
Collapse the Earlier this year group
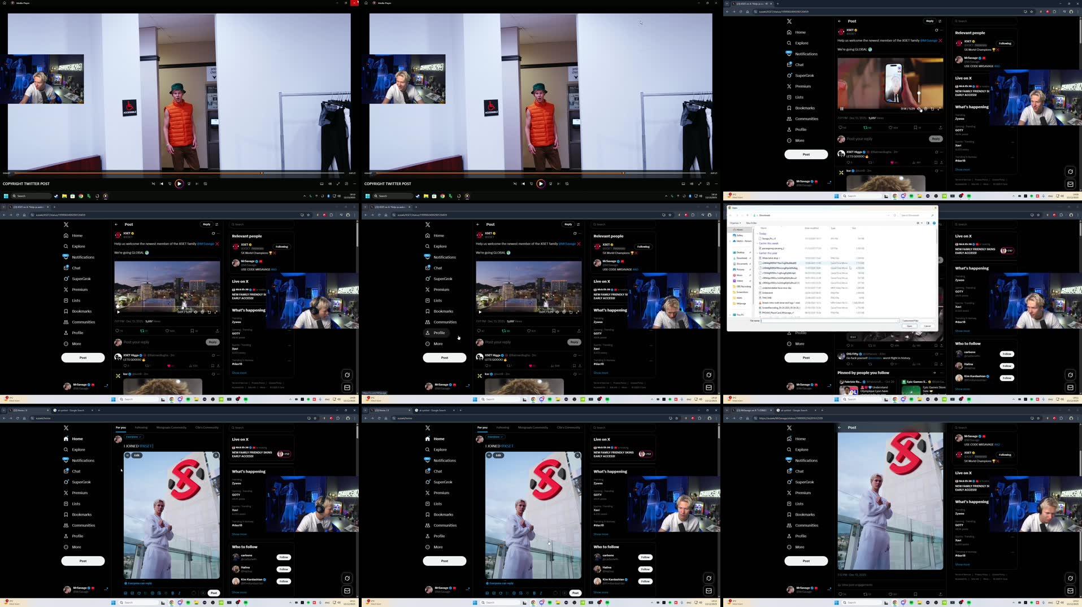click(x=759, y=253)
